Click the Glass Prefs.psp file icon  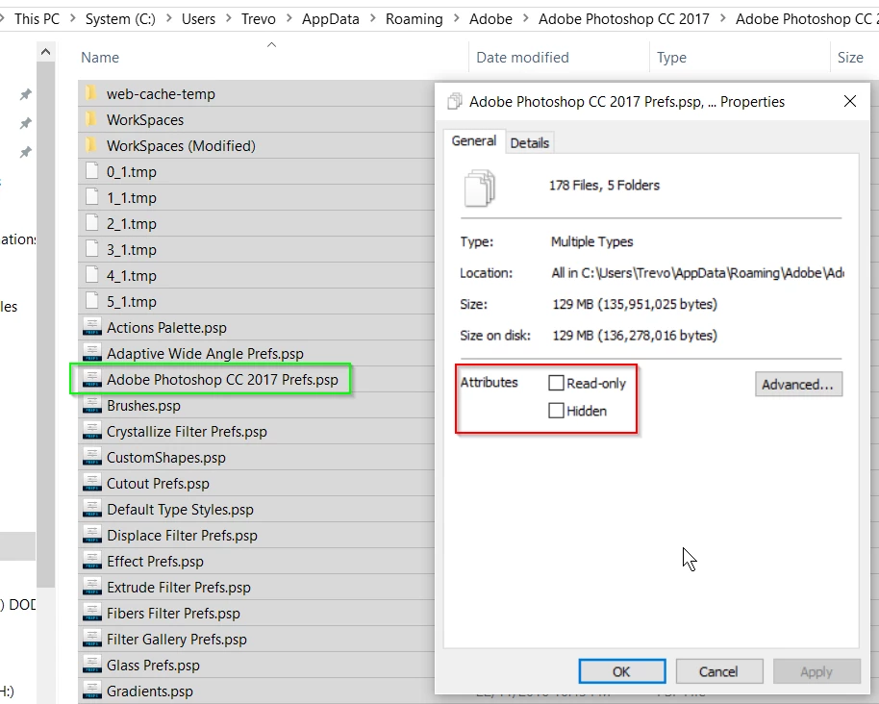point(92,665)
